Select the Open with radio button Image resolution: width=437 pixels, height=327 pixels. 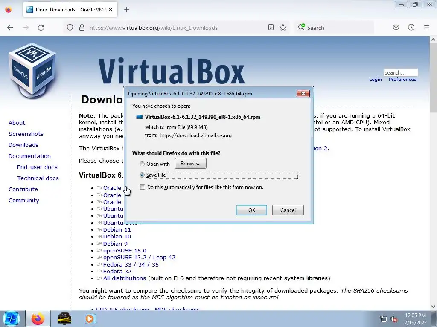(x=142, y=164)
